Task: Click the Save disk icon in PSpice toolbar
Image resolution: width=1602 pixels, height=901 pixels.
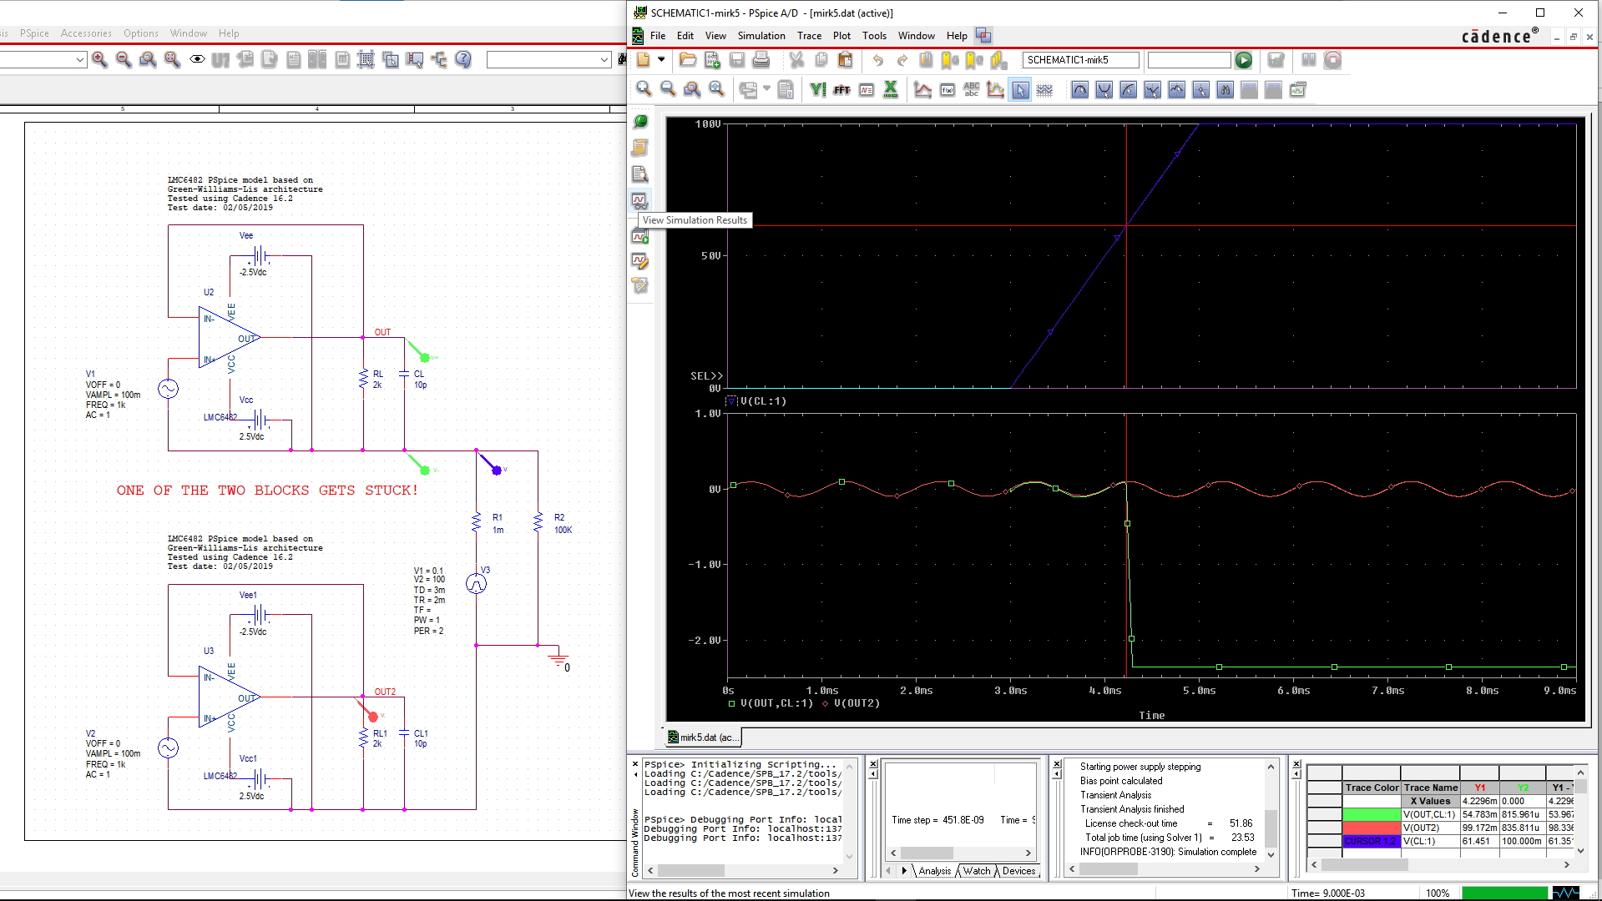Action: 736,60
